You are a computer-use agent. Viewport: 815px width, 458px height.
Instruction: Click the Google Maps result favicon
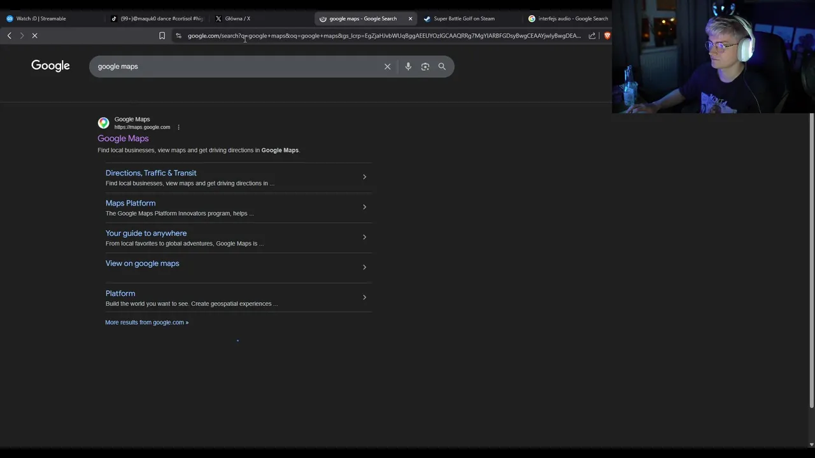103,123
